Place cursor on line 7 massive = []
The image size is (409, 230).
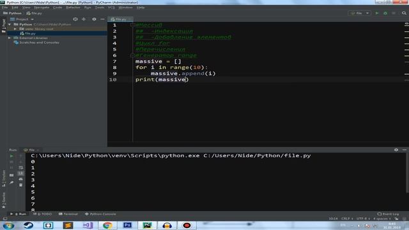[158, 61]
